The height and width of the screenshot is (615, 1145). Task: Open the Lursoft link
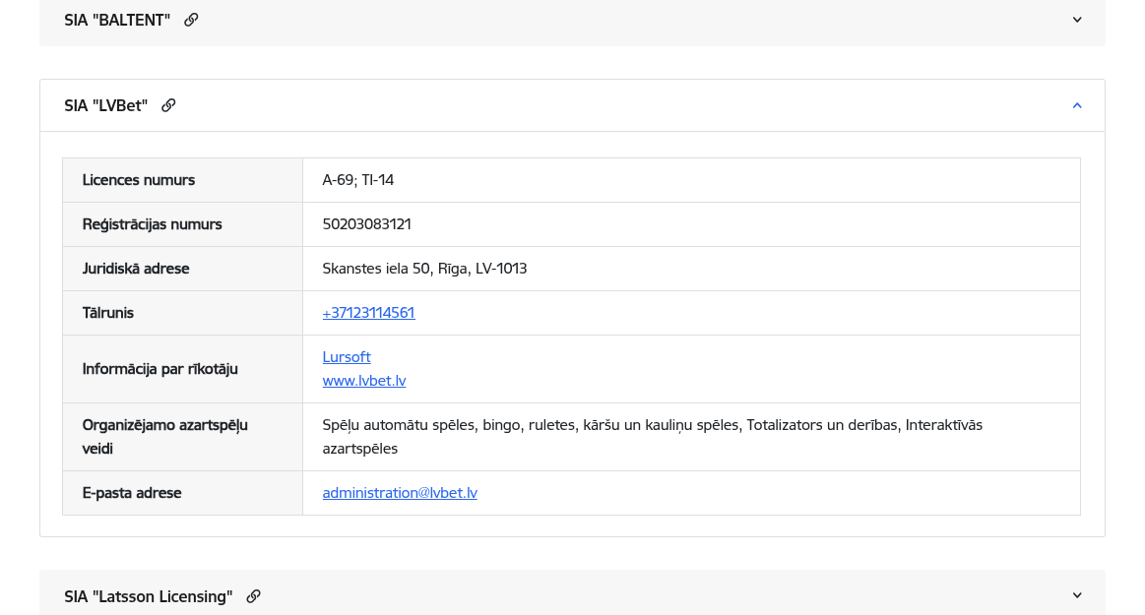(x=347, y=357)
